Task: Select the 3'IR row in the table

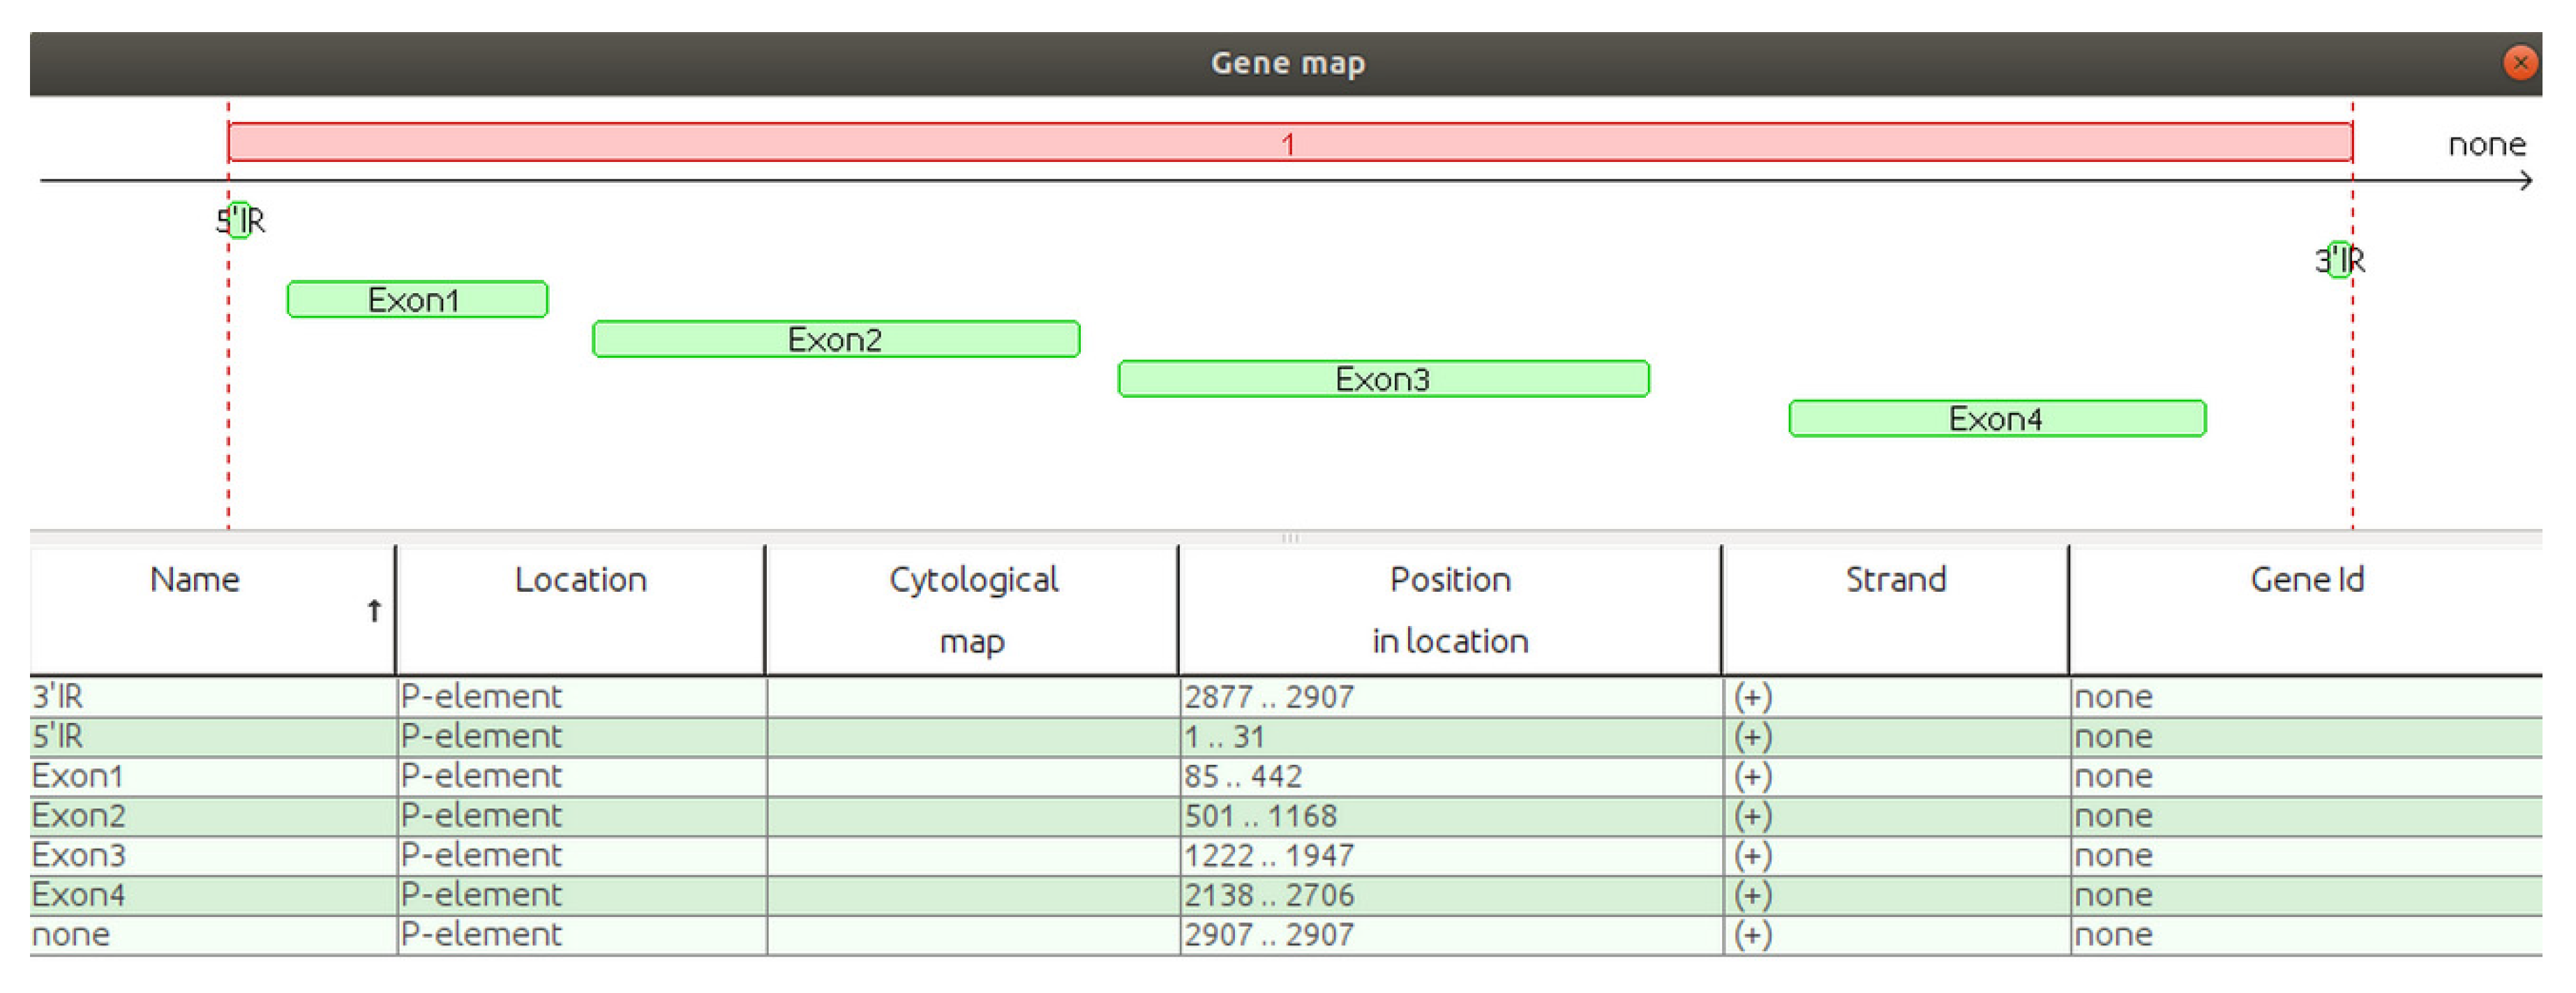Action: click(x=58, y=697)
